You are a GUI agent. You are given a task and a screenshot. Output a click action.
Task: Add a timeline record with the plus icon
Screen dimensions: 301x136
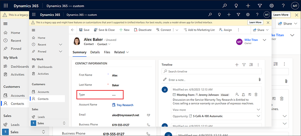(x=237, y=65)
